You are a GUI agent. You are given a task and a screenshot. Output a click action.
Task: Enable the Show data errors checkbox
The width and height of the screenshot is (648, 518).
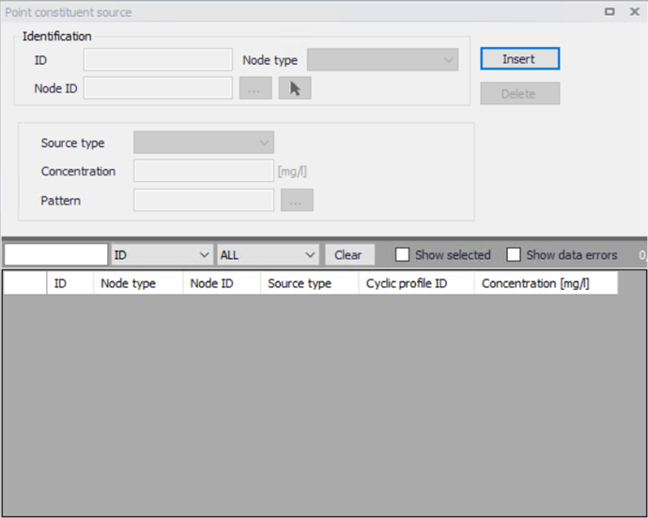point(514,254)
